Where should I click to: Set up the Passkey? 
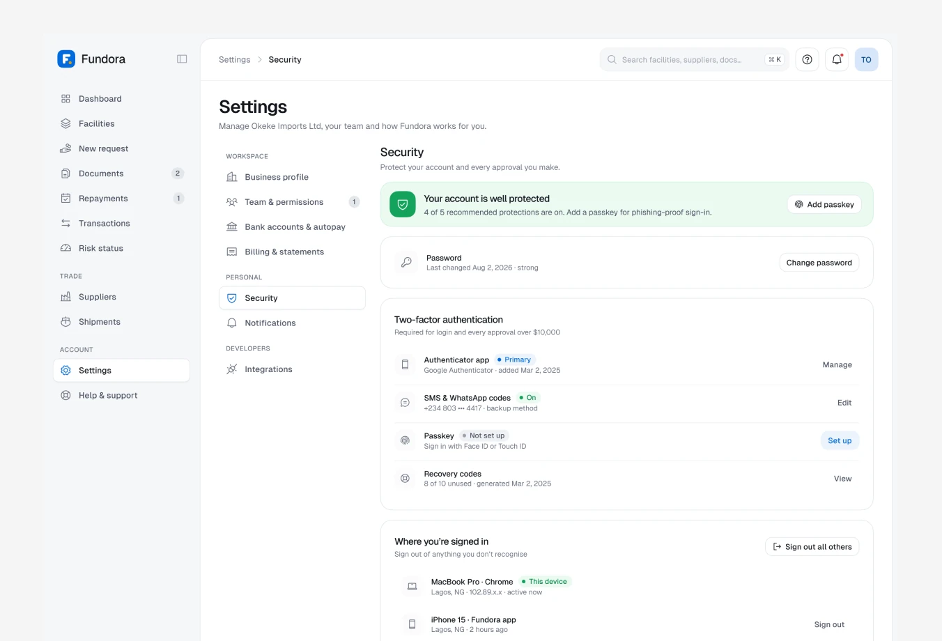pyautogui.click(x=840, y=441)
